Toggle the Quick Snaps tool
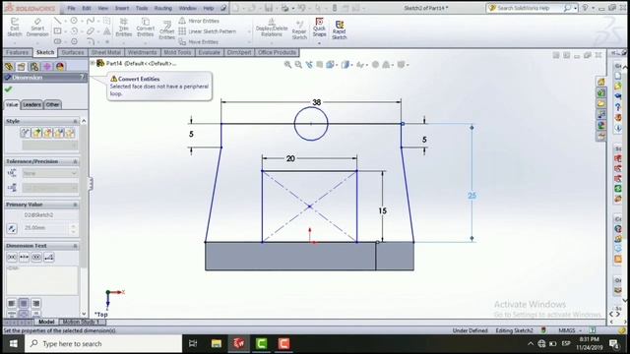Image resolution: width=630 pixels, height=354 pixels. pos(319,28)
